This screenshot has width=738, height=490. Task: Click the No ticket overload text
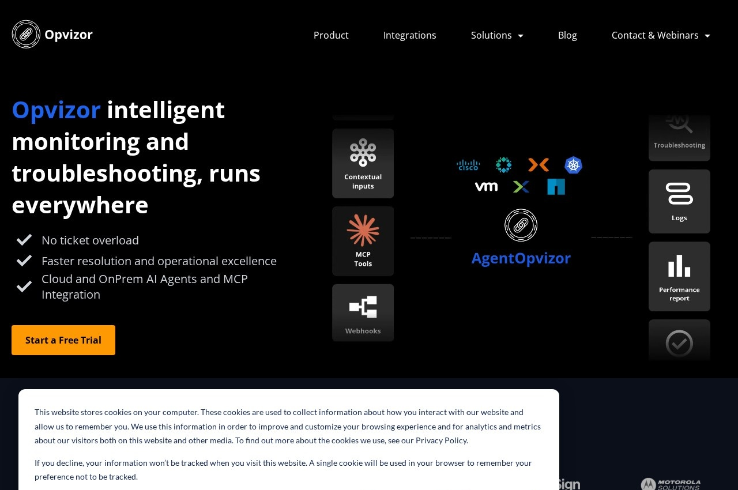pyautogui.click(x=90, y=240)
